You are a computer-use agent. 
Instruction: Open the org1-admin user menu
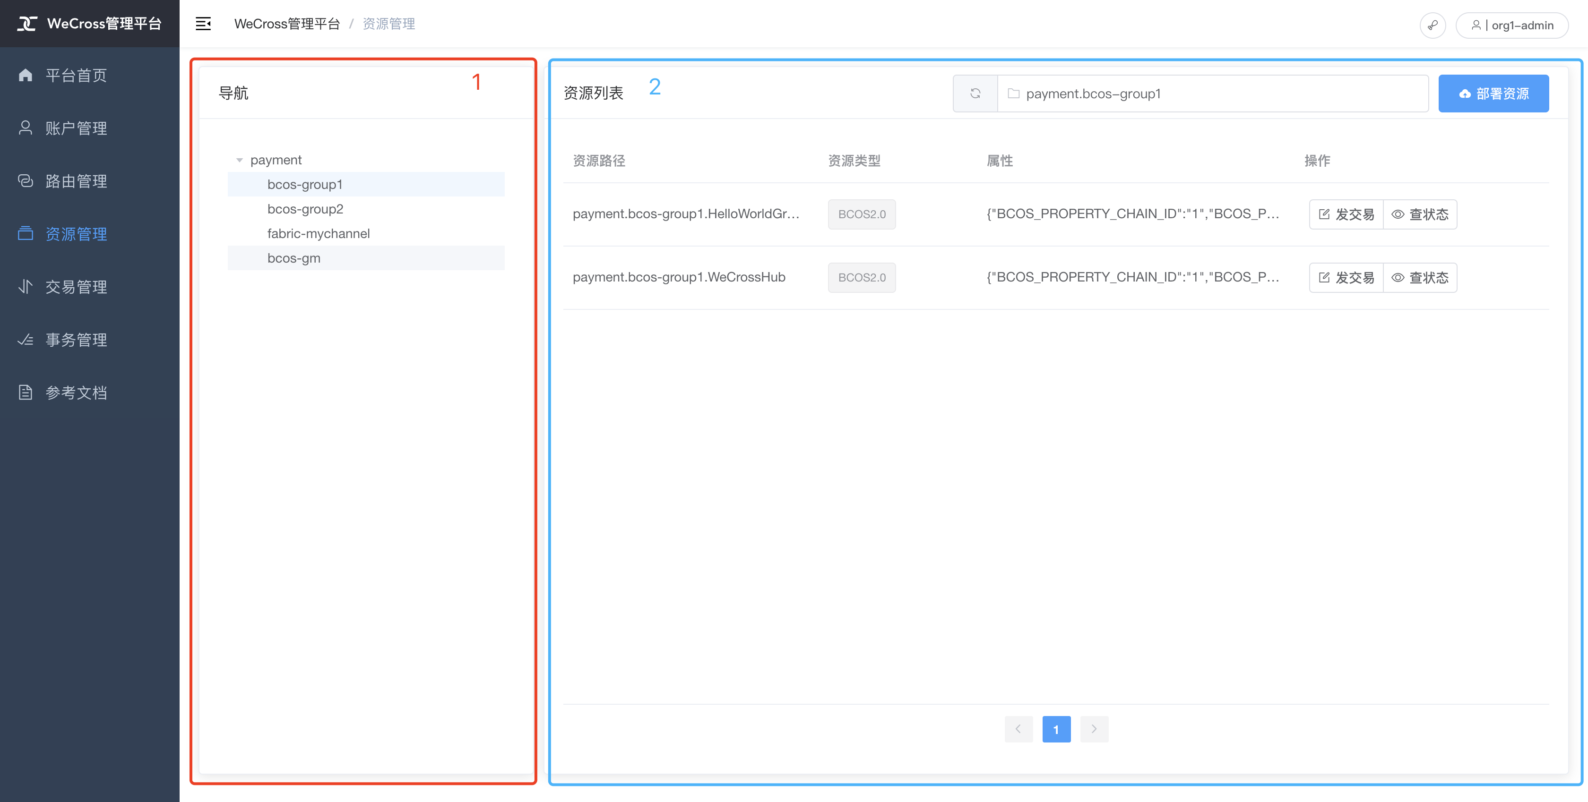1511,25
